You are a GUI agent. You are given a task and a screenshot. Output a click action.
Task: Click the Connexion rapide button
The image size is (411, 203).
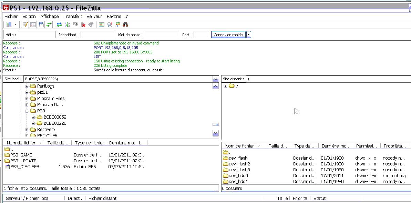pos(228,34)
